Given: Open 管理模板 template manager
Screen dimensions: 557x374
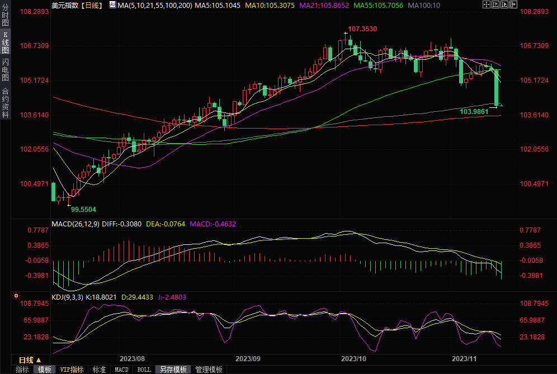Looking at the screenshot, I should tap(209, 370).
